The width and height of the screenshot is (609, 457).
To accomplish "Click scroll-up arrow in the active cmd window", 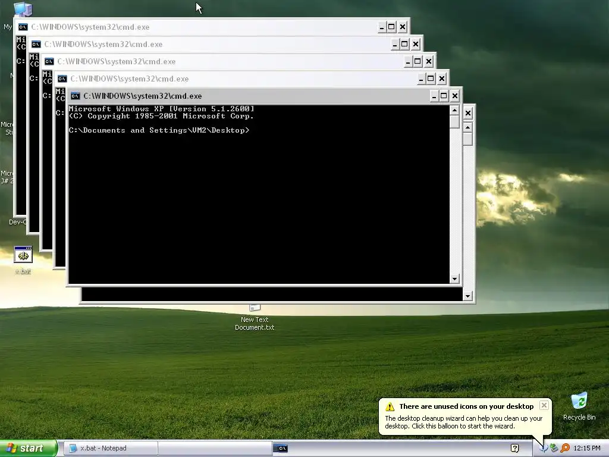I will 454,110.
